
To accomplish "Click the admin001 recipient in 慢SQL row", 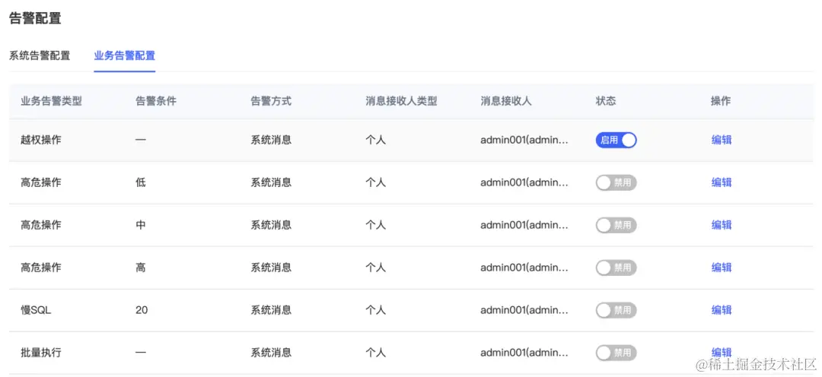I will tap(524, 310).
